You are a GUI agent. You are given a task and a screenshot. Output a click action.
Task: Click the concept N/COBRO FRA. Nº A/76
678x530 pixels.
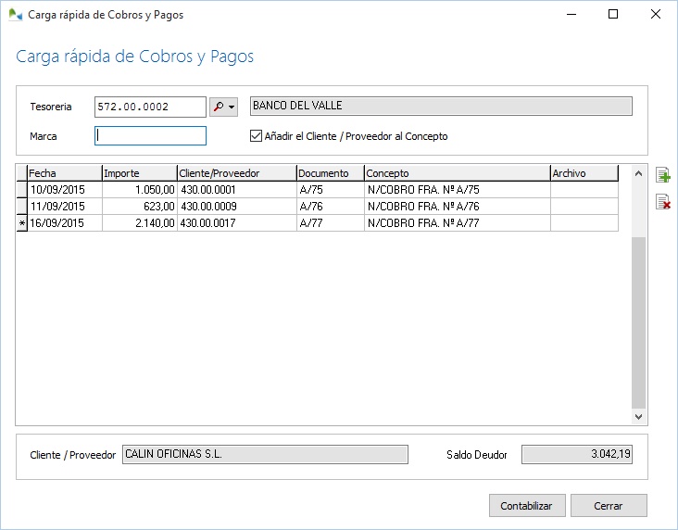456,207
